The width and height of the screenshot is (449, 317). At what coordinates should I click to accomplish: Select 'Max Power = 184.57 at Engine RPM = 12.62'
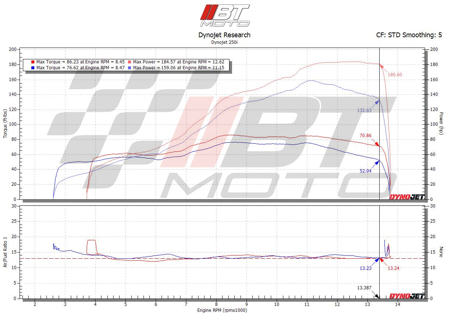click(179, 62)
